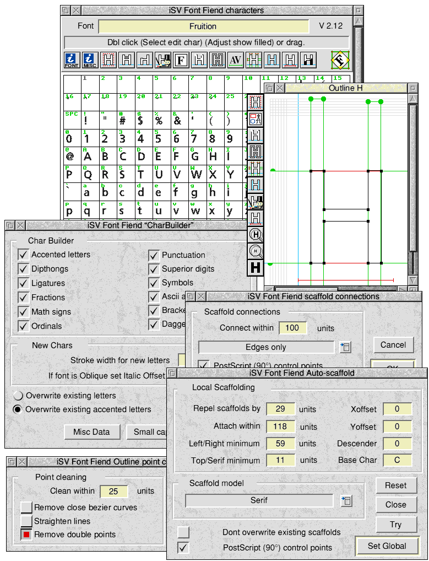
Task: Click bounding-box H icon in Outline H toolpane
Action: click(x=256, y=103)
